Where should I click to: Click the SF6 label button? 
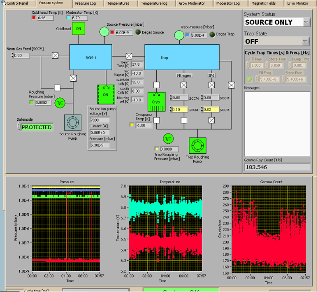(x=212, y=76)
